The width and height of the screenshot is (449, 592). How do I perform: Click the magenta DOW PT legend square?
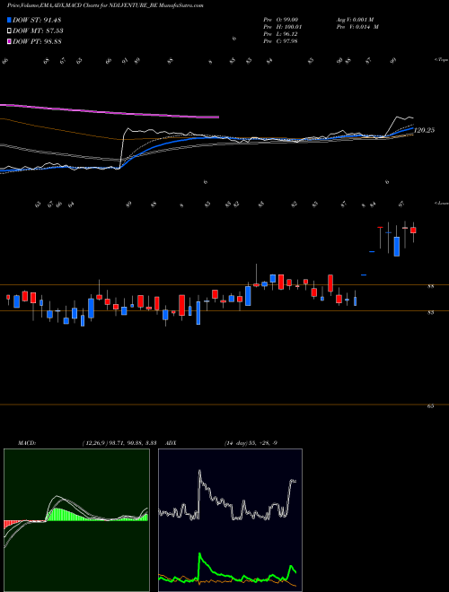click(x=10, y=41)
